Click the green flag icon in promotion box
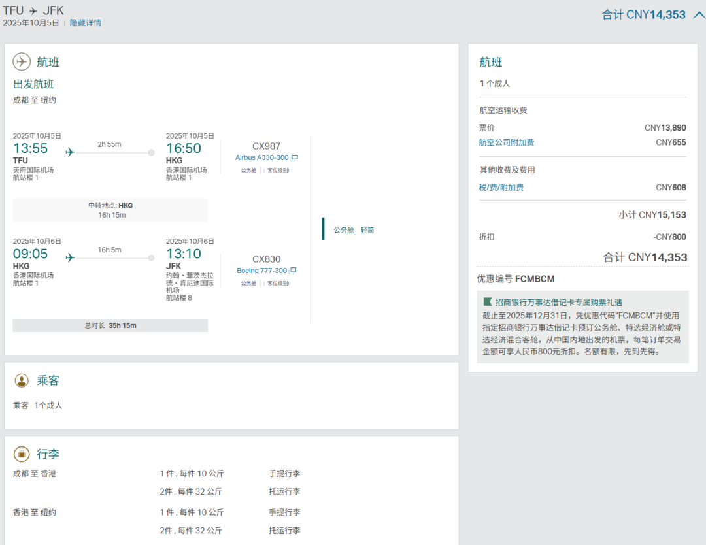Image resolution: width=706 pixels, height=545 pixels. pos(487,302)
